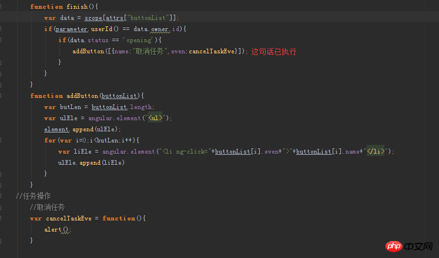Click the length property of buttonList
Screen dimensions: 439x258
140,107
